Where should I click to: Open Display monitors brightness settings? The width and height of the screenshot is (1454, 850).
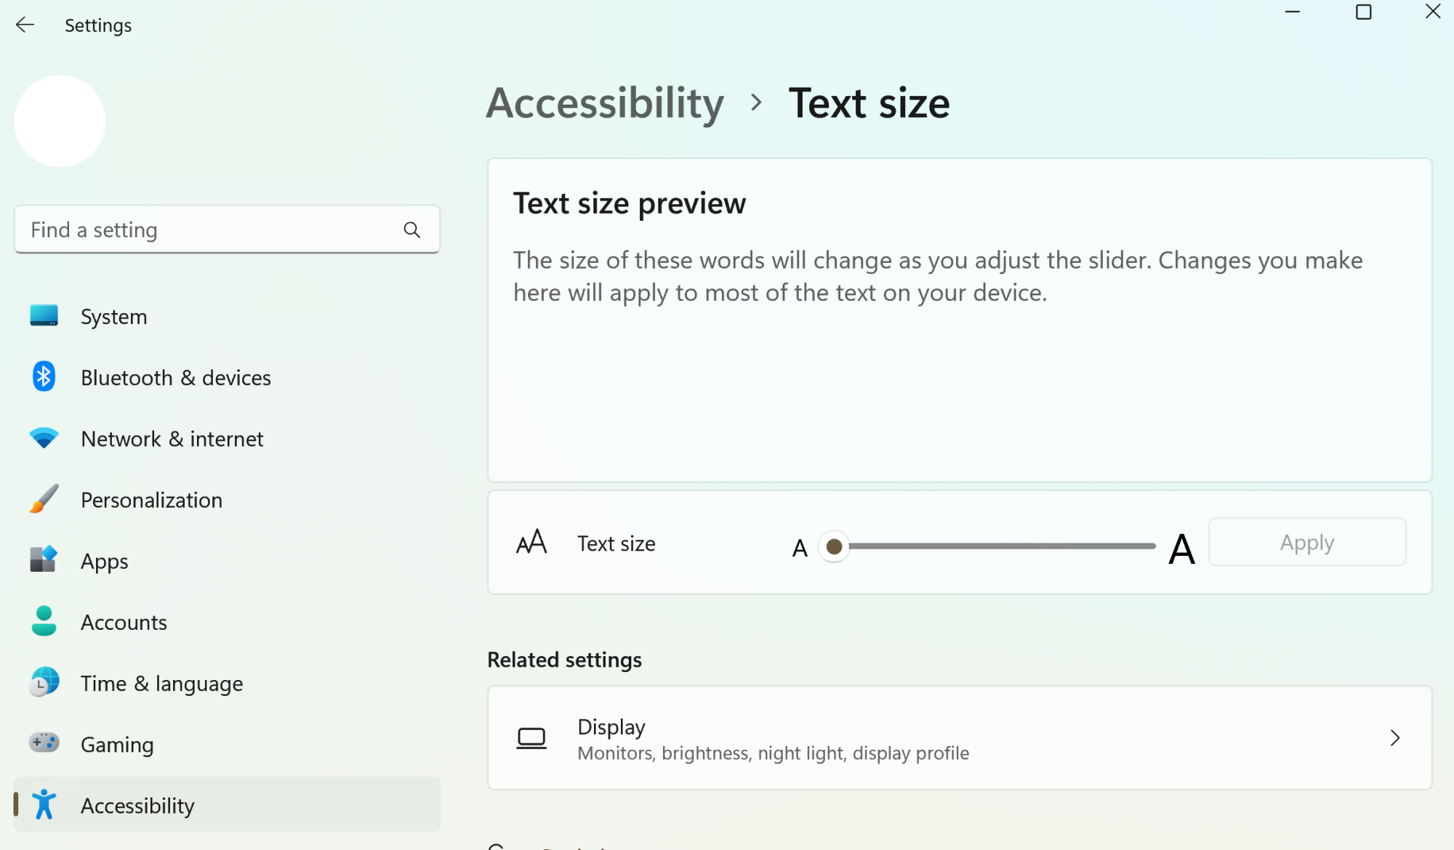tap(772, 738)
